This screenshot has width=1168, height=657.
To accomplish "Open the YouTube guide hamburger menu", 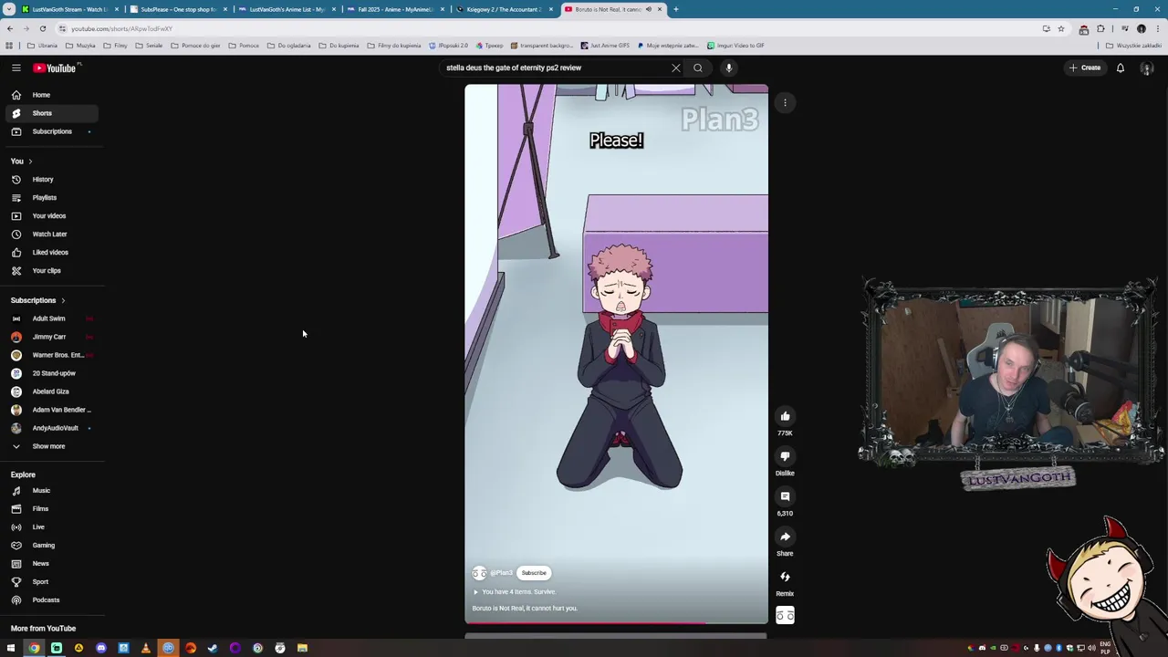I will (16, 68).
